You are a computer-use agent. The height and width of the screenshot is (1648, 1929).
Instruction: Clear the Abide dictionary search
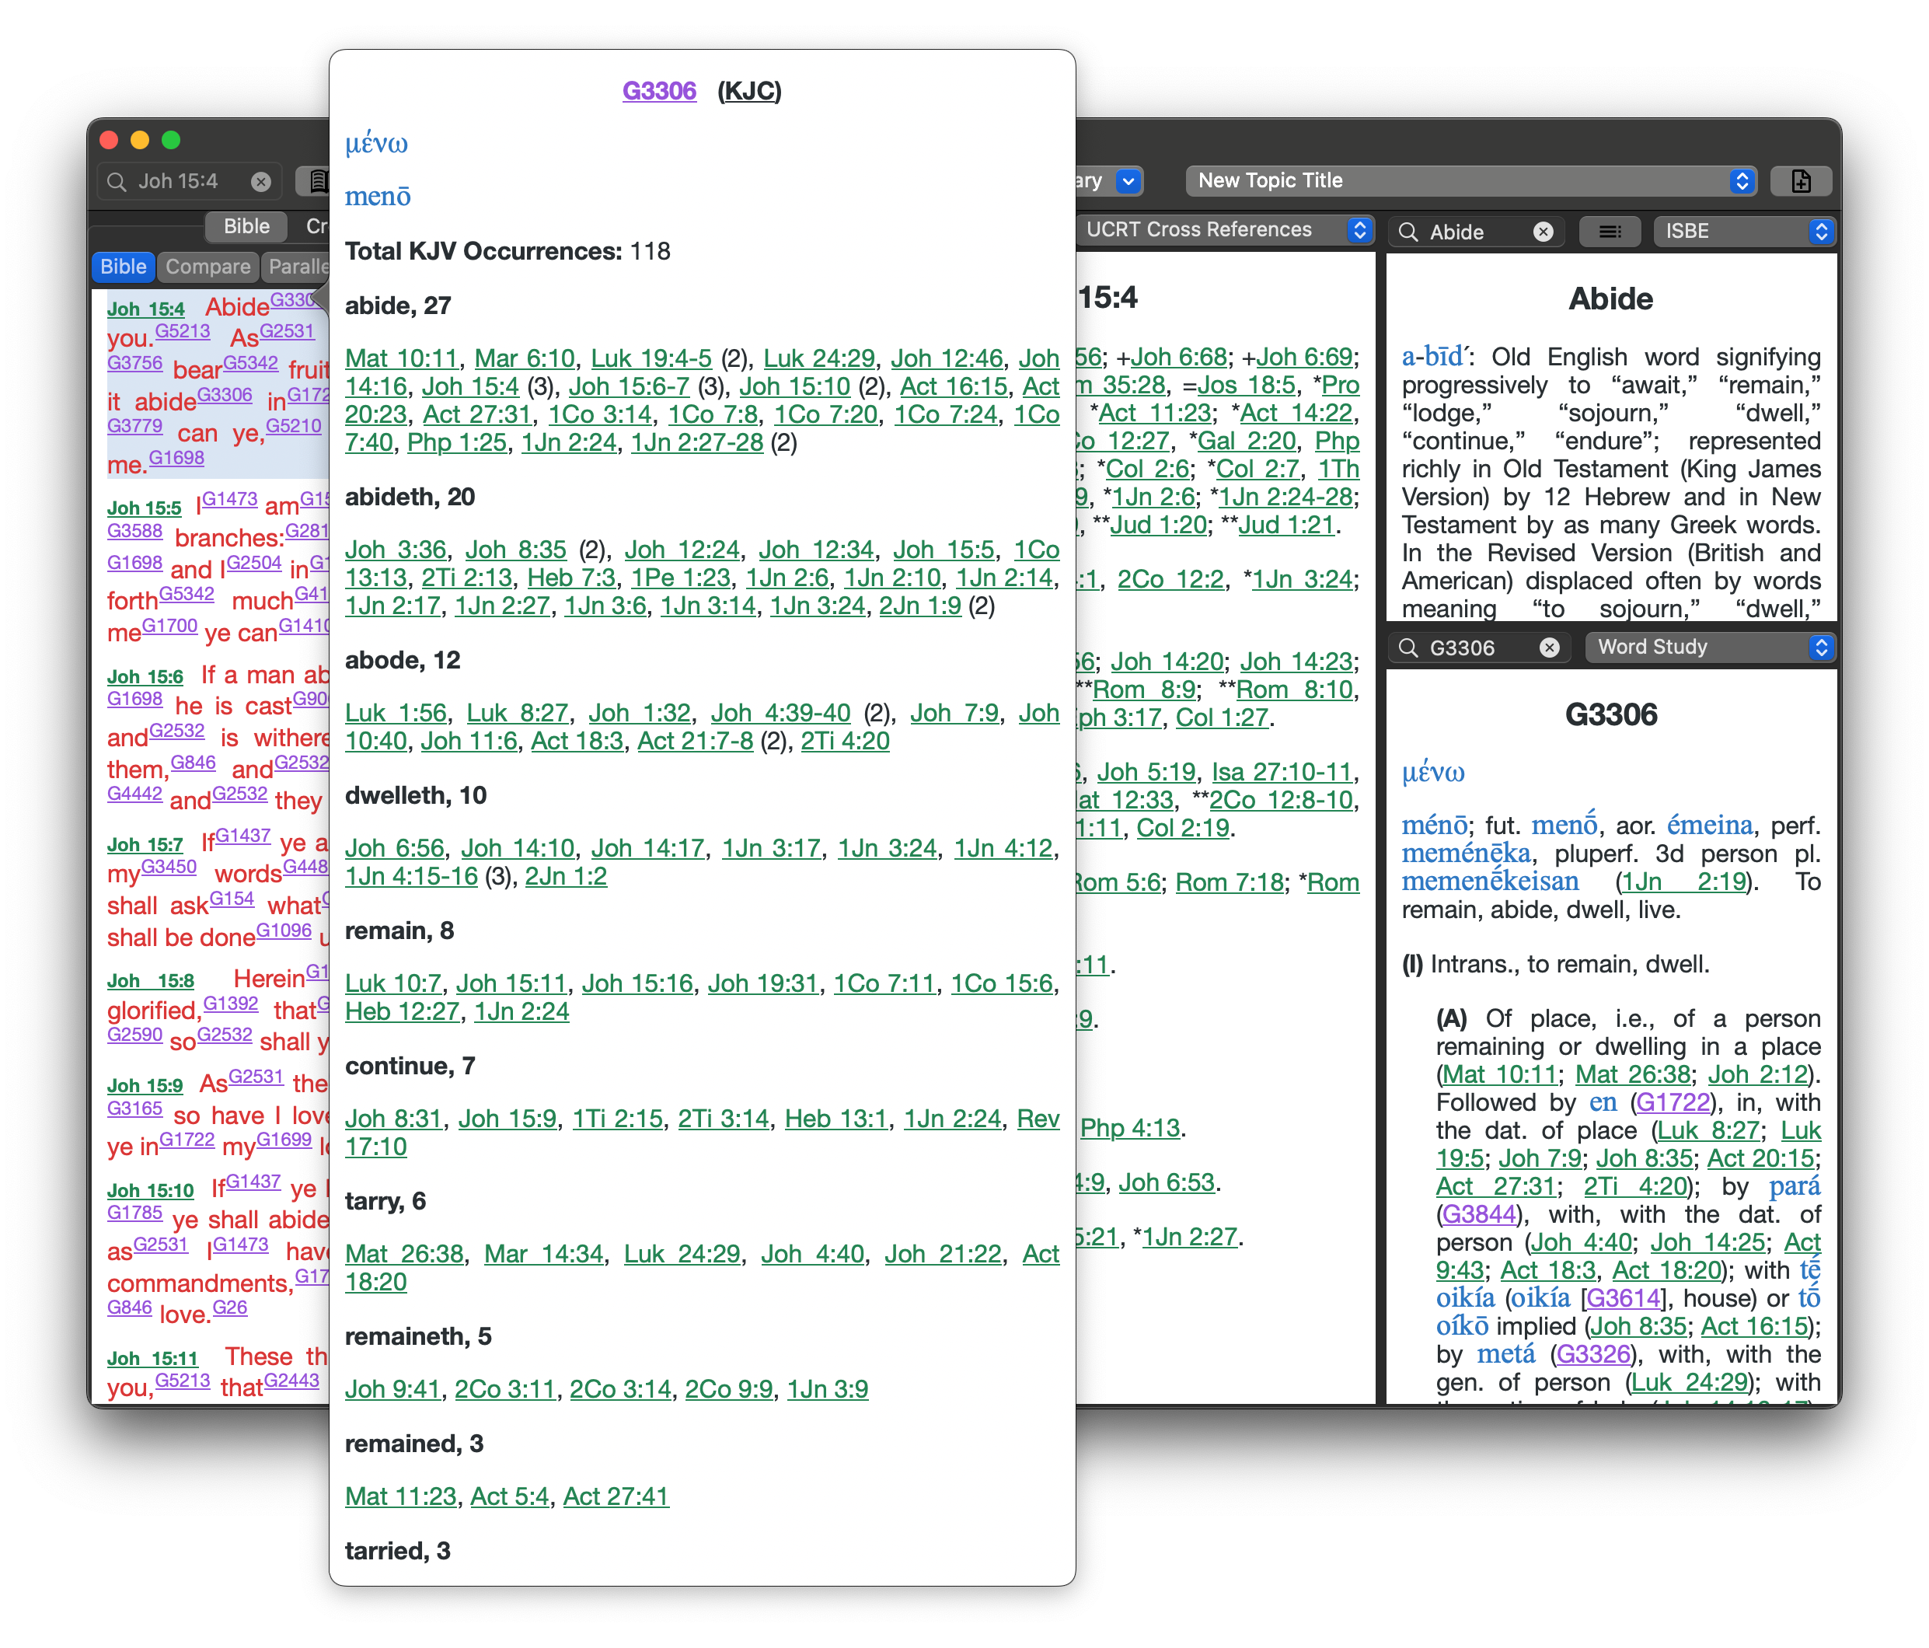coord(1543,232)
